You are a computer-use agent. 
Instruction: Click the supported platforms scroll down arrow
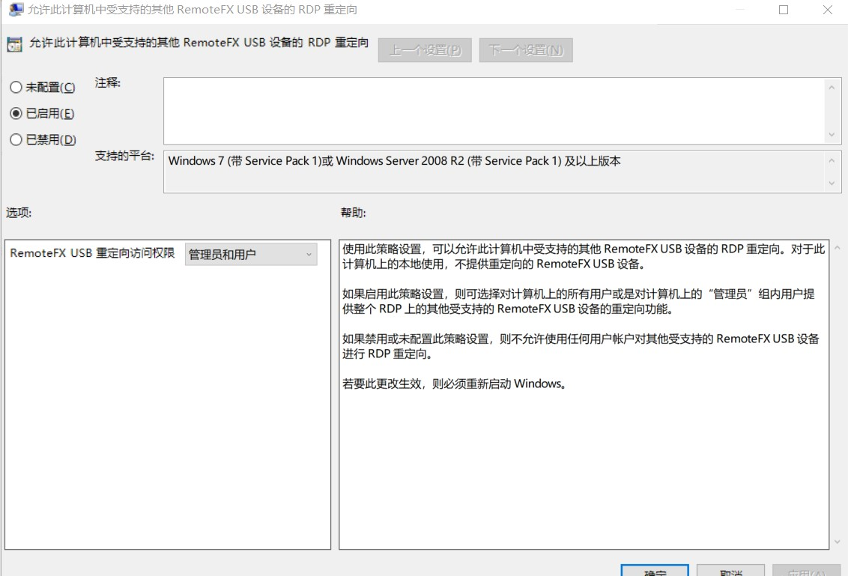[x=832, y=184]
